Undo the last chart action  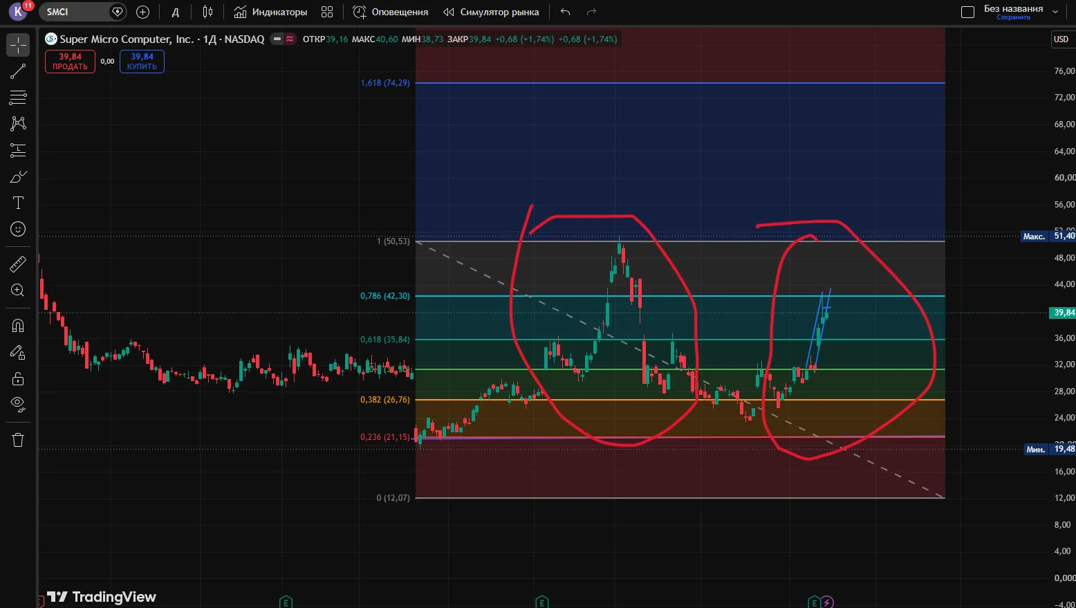(566, 12)
